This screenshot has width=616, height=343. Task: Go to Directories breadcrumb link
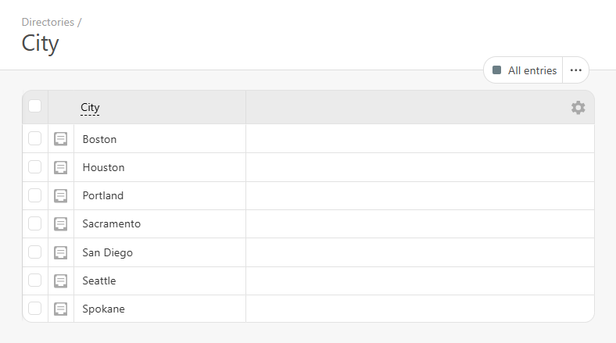pyautogui.click(x=48, y=22)
